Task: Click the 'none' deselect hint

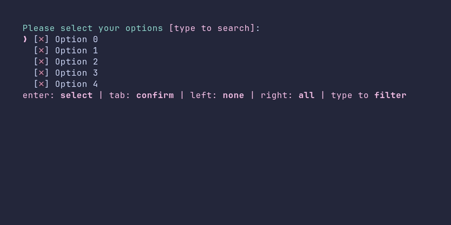Action: [x=233, y=95]
